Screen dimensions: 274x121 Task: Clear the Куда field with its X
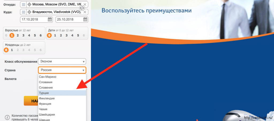tap(85, 12)
